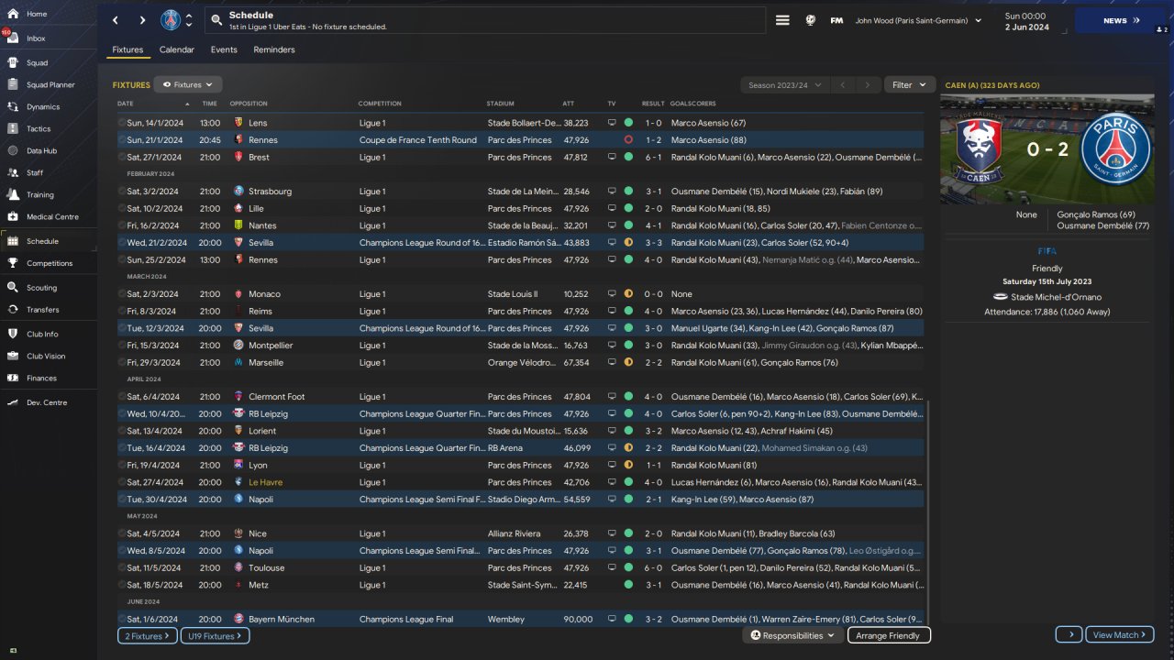Click the Paris Saint-Germain club badge at top
The image size is (1174, 660).
click(171, 20)
